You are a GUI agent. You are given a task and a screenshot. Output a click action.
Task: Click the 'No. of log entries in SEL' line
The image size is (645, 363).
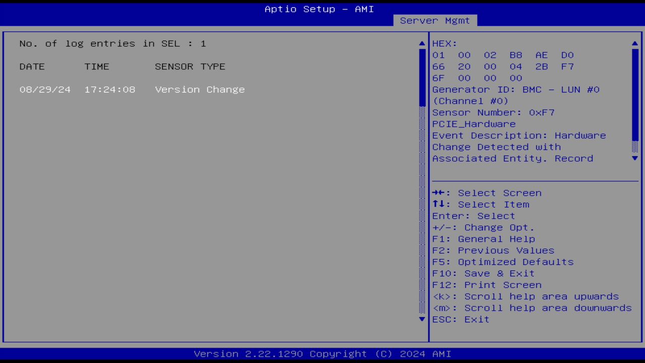(113, 43)
